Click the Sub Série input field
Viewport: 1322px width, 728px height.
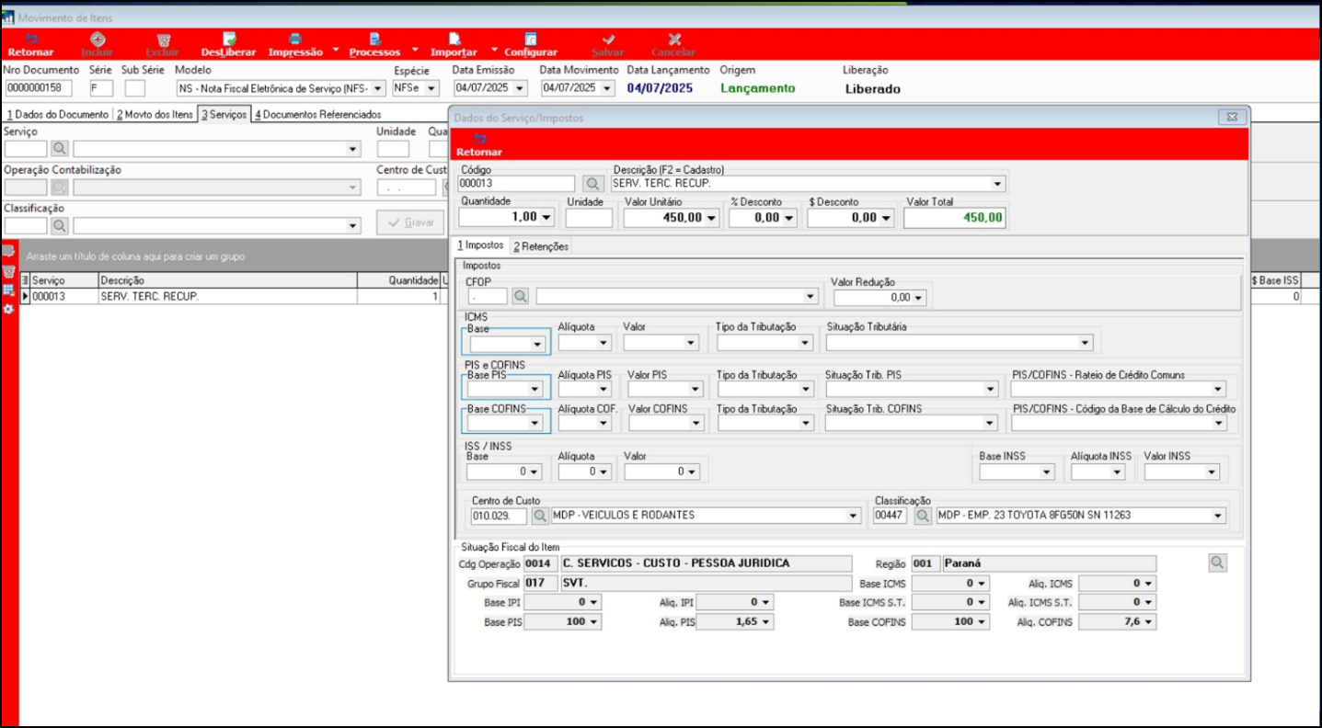coord(135,88)
